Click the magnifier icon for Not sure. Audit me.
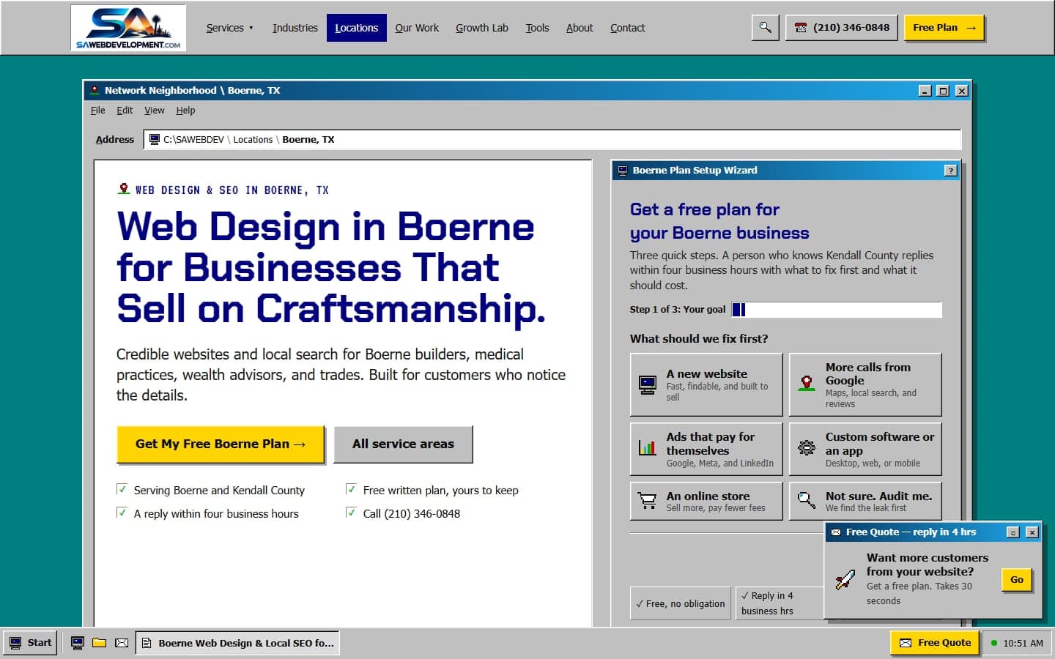 [x=807, y=501]
